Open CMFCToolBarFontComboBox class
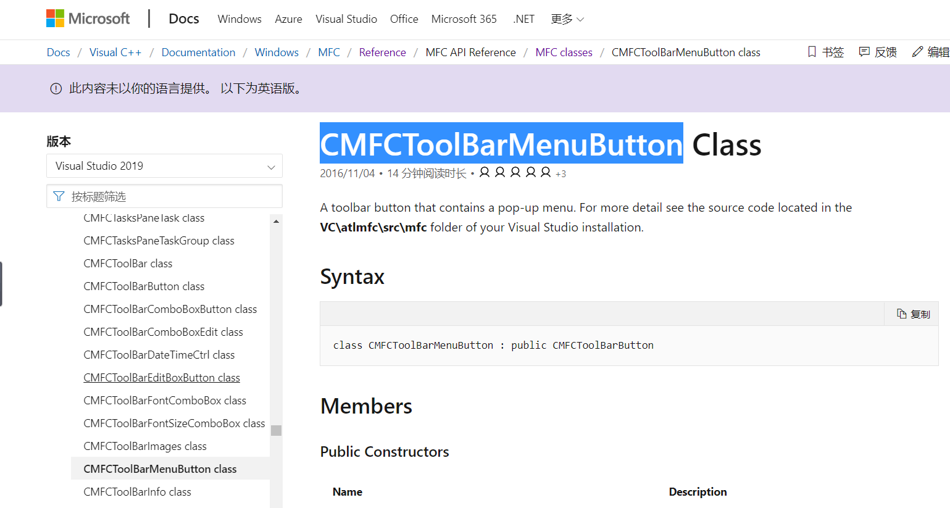The height and width of the screenshot is (508, 950). (165, 401)
